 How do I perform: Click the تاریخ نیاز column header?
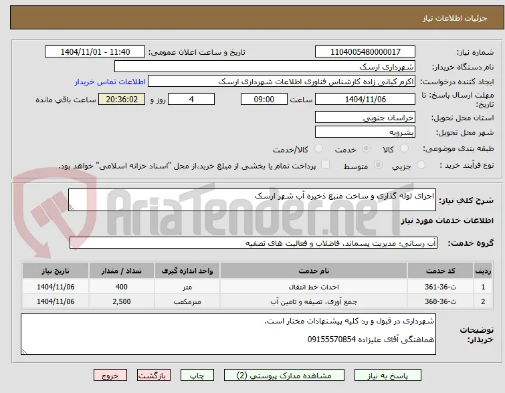[56, 271]
